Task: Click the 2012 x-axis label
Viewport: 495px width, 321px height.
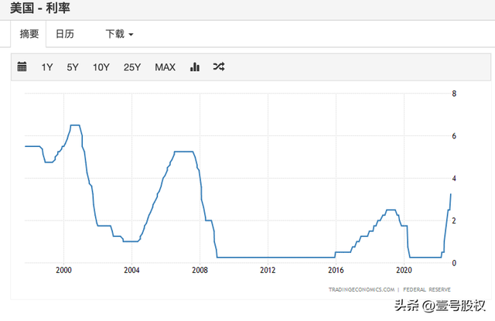Action: coord(268,270)
